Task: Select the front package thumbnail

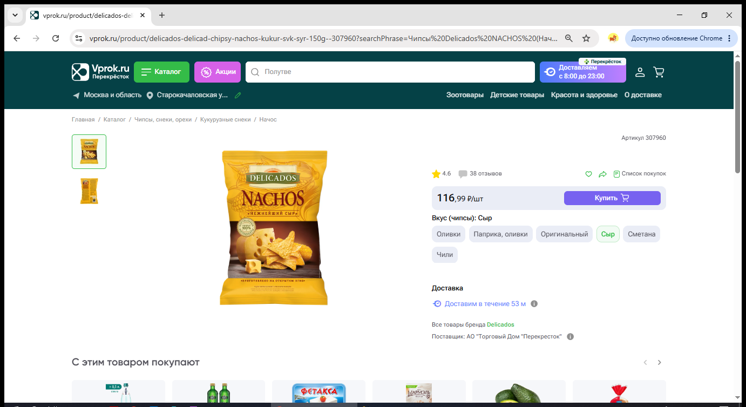Action: (89, 152)
